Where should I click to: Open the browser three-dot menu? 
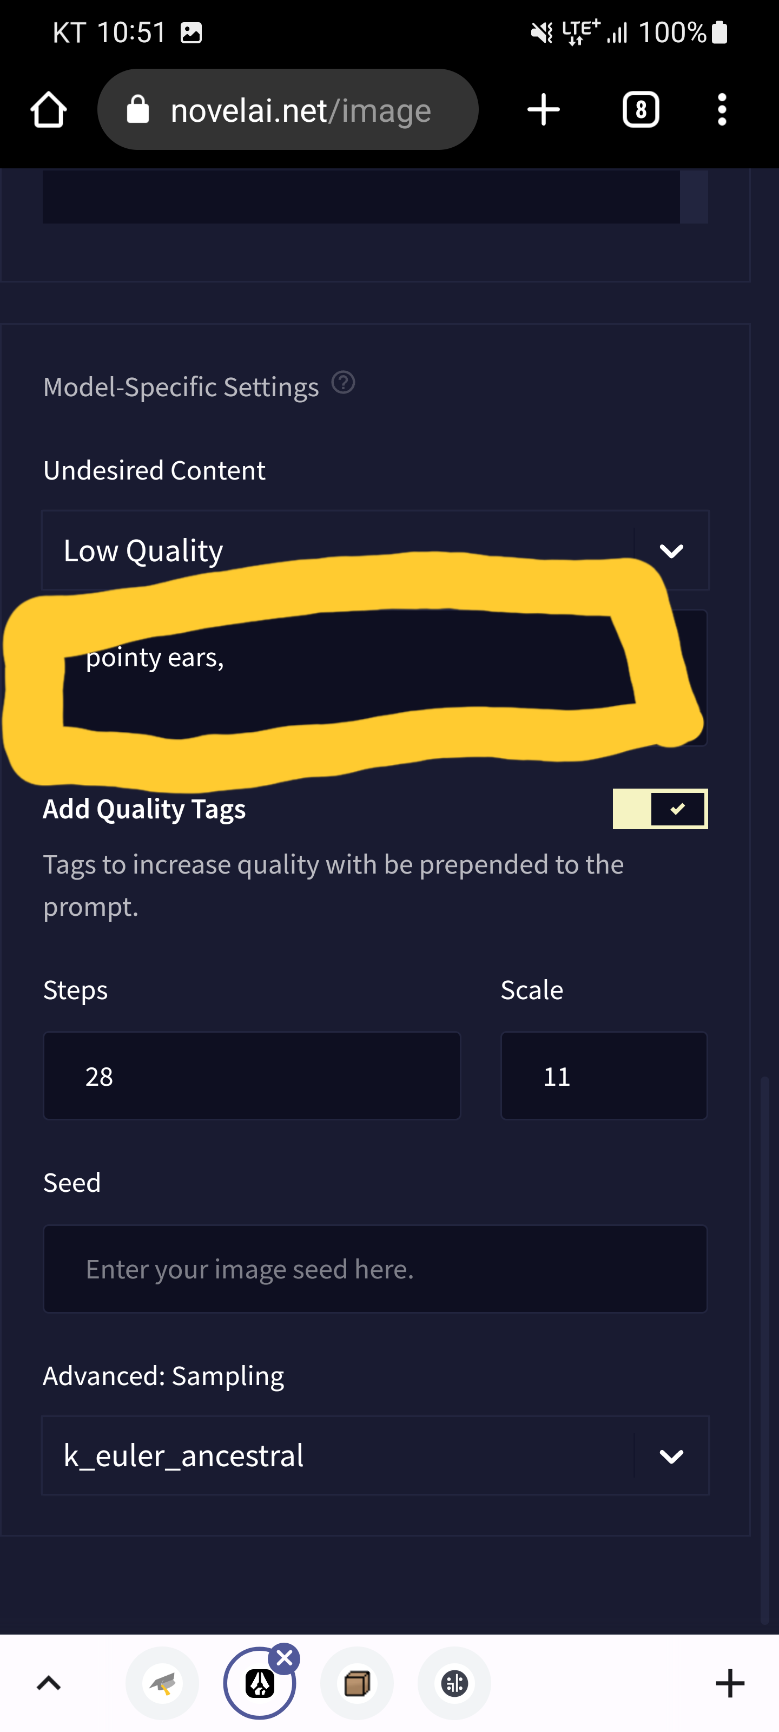coord(722,109)
